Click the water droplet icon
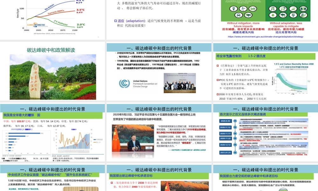This screenshot has width=318, height=191. click(273, 15)
